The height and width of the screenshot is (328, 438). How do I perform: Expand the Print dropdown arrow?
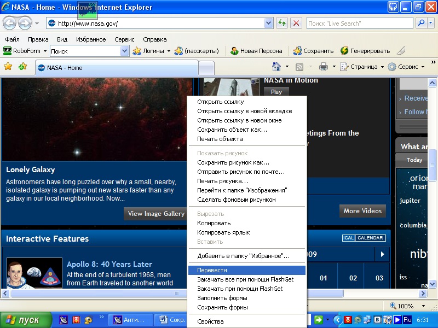point(334,67)
